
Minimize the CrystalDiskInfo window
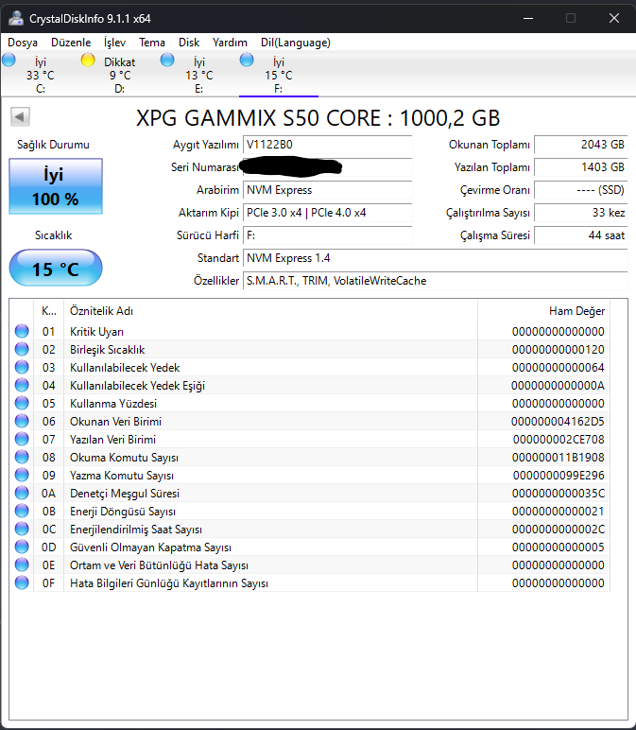pyautogui.click(x=528, y=18)
